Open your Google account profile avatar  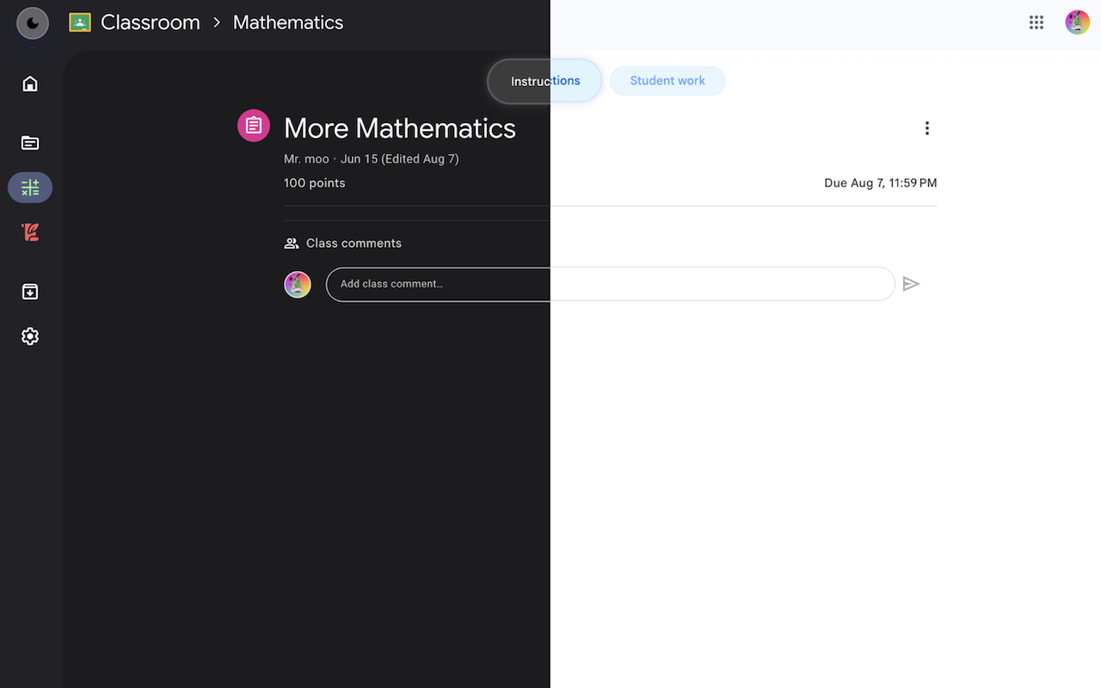[x=1077, y=22]
